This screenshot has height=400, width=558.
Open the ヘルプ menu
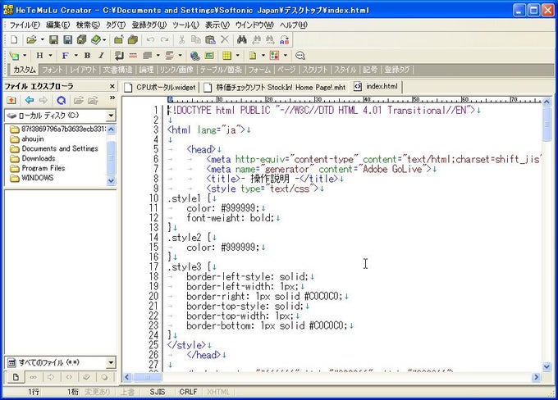click(x=293, y=25)
